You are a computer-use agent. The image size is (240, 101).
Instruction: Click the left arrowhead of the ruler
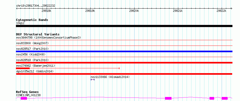[17, 8]
